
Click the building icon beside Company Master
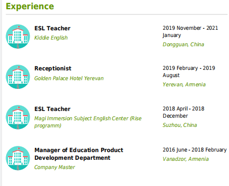tap(18, 158)
